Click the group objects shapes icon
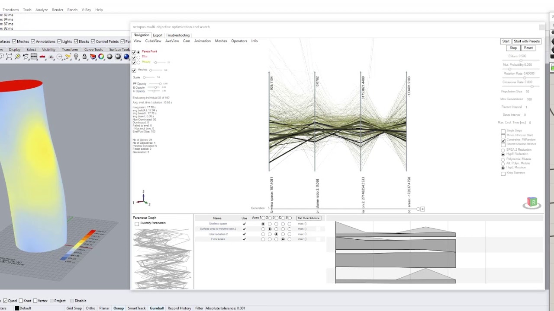 point(68,57)
